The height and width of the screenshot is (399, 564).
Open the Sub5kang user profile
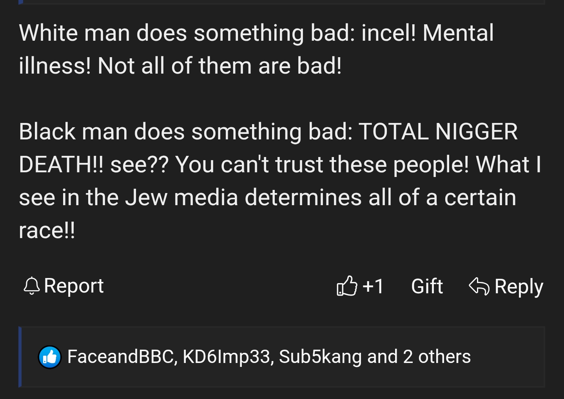[320, 357]
